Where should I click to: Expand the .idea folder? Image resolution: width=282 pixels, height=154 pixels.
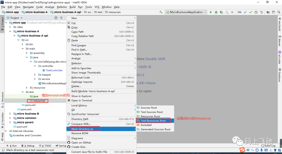tap(10, 27)
